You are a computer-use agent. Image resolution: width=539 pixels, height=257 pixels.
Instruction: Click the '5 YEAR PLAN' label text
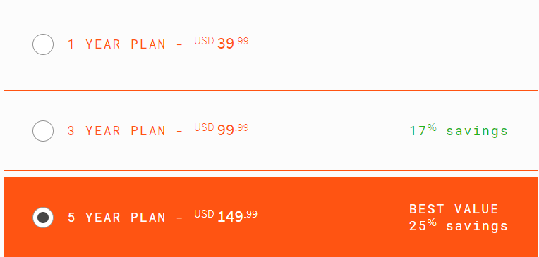(117, 218)
